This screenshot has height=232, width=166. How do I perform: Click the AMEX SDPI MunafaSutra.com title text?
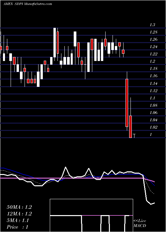28,4
